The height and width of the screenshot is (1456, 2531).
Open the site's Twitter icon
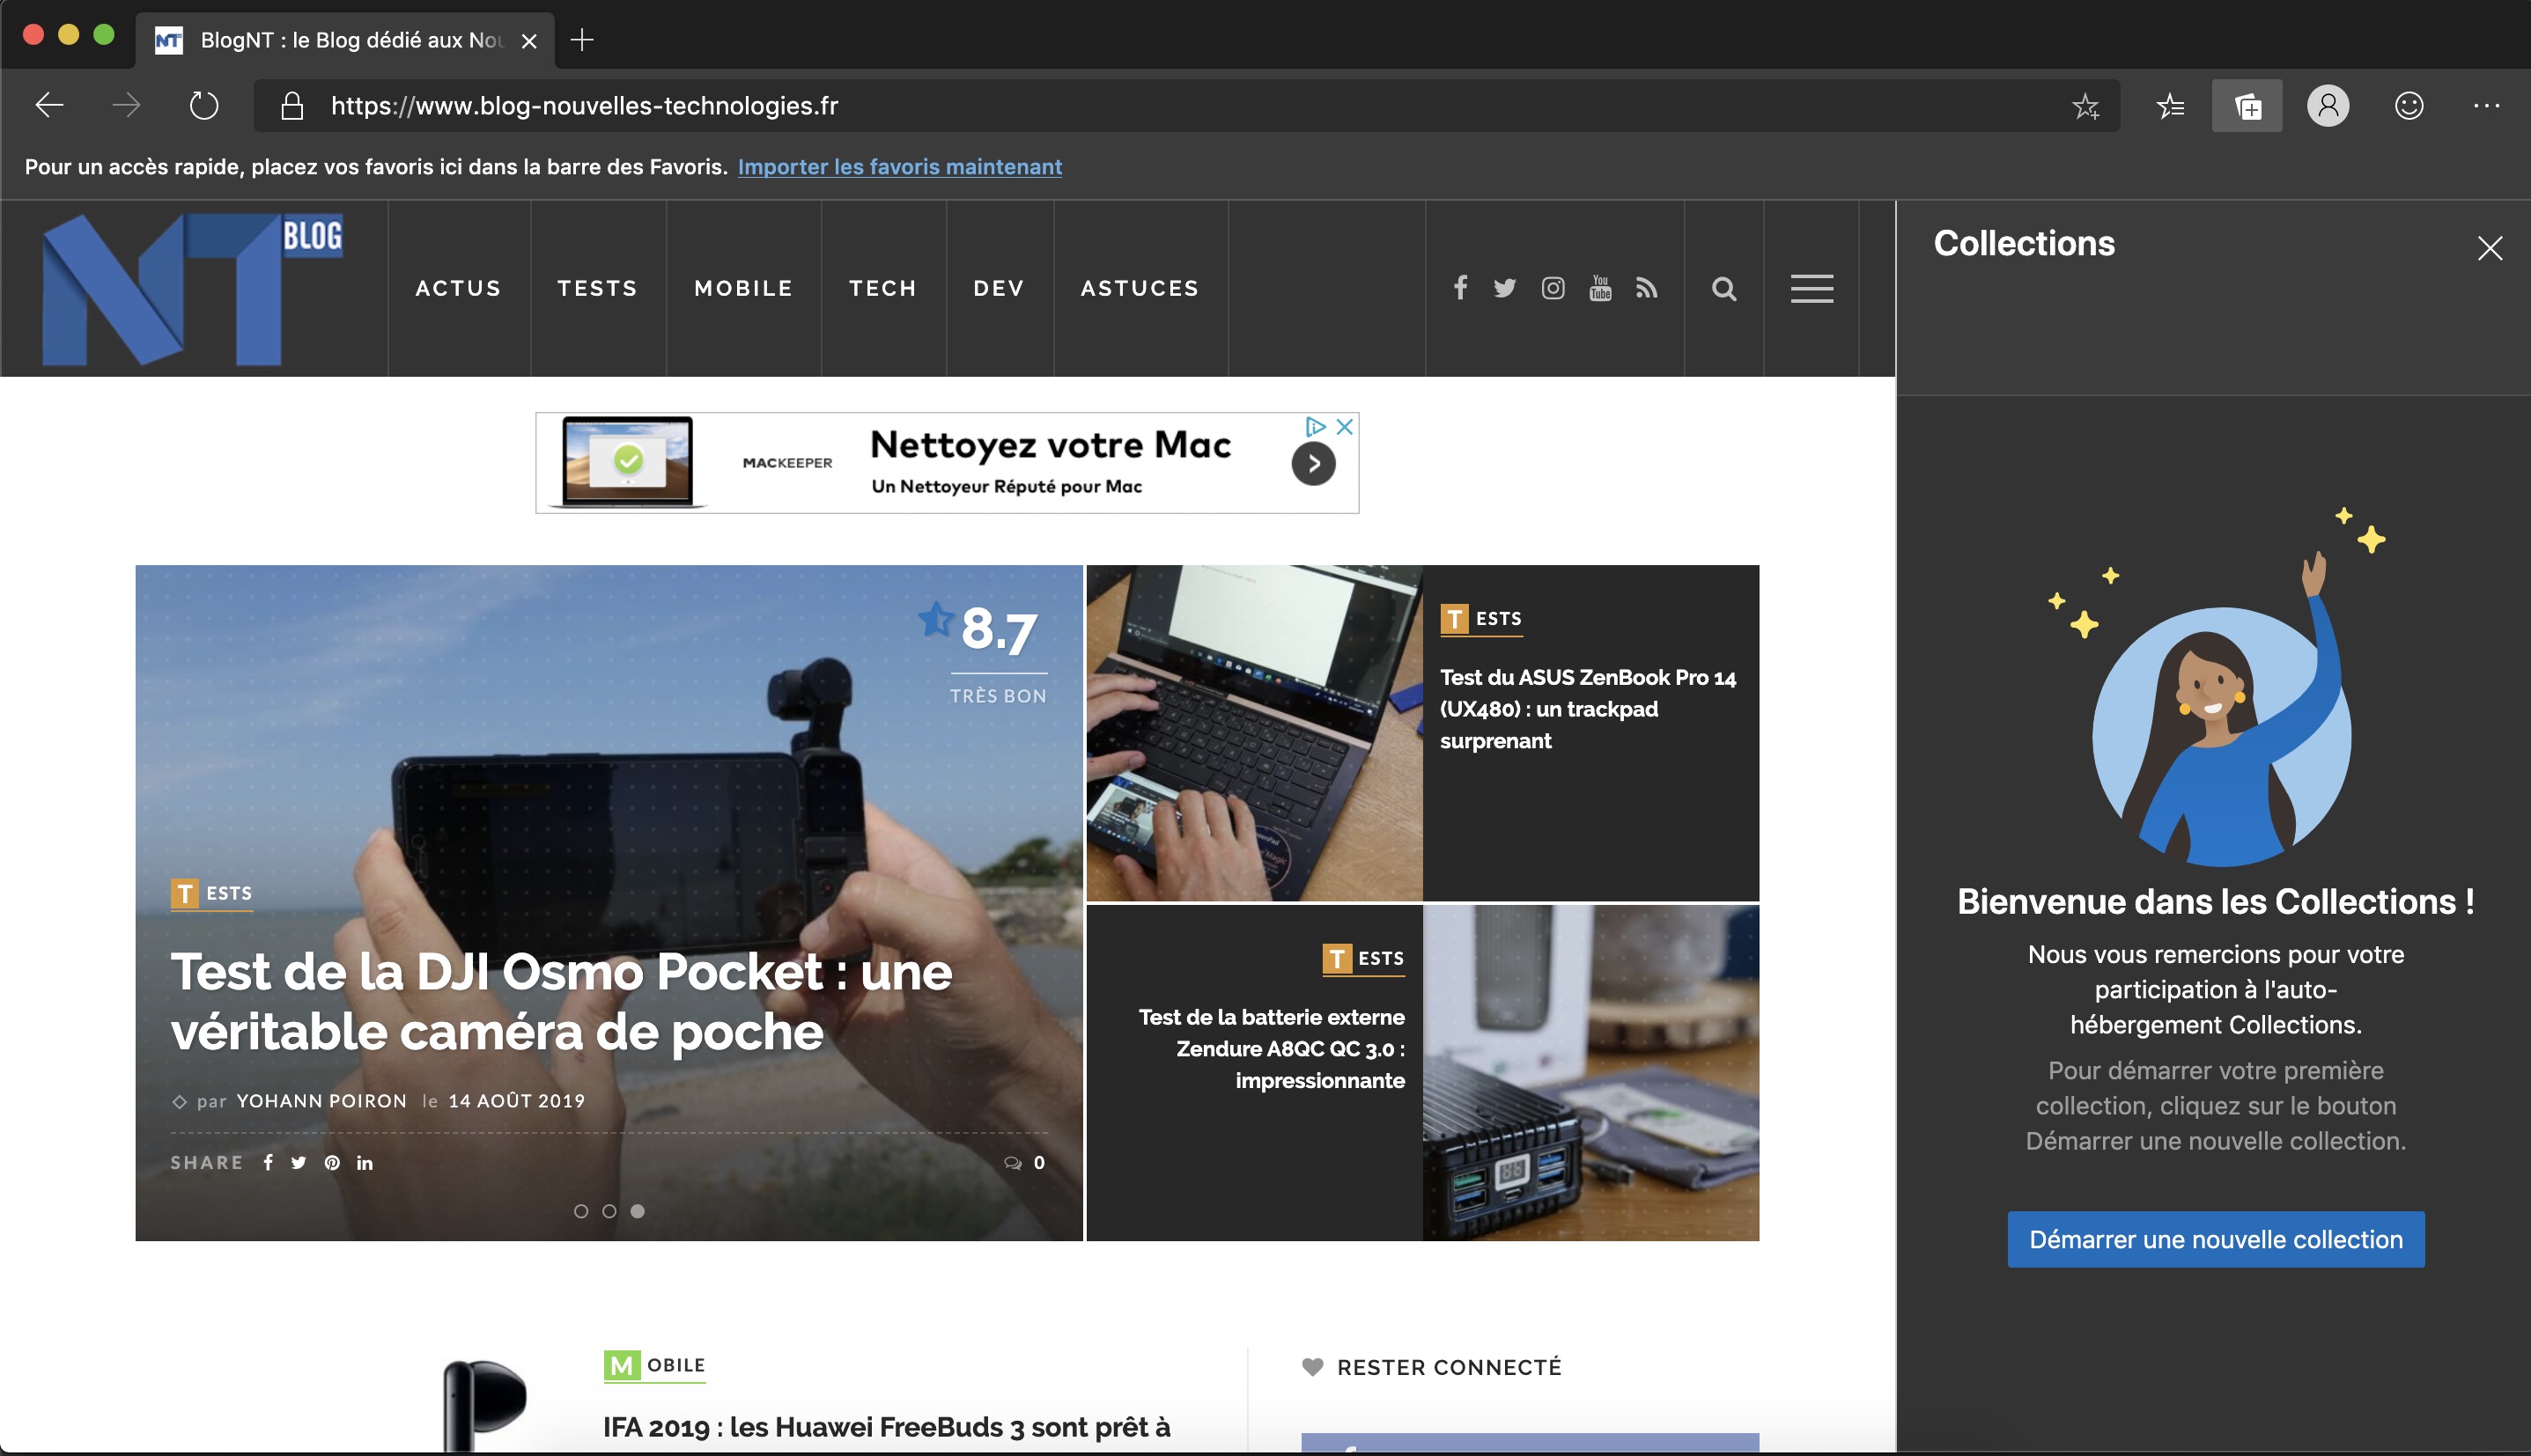[x=1504, y=289]
